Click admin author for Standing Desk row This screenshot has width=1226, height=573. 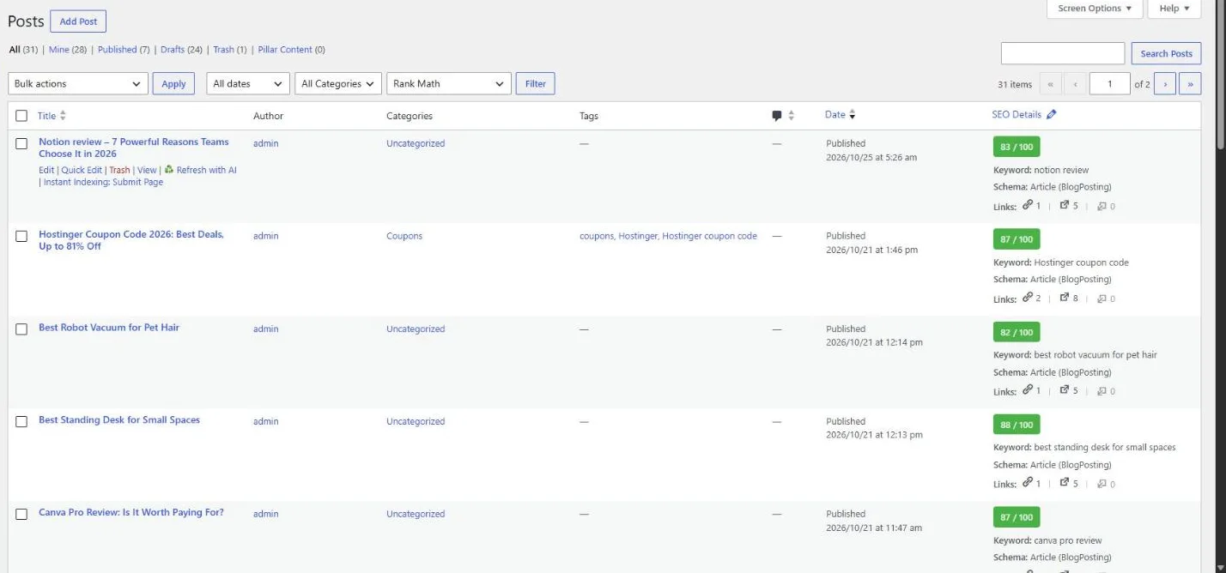point(265,421)
